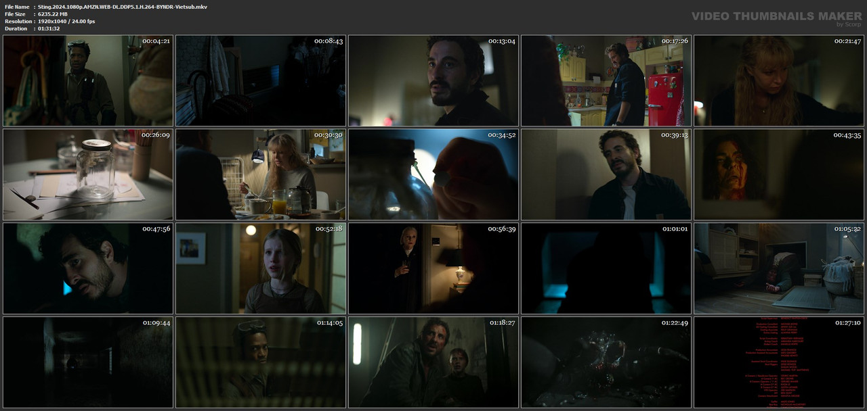Select the thumbnail timestamped 00:34:52
Image resolution: width=867 pixels, height=411 pixels.
(x=433, y=175)
